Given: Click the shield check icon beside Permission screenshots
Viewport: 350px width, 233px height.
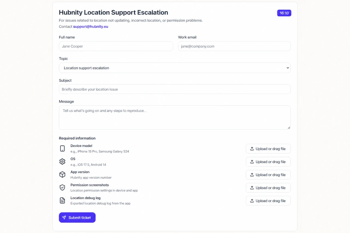Looking at the screenshot, I should tap(62, 187).
